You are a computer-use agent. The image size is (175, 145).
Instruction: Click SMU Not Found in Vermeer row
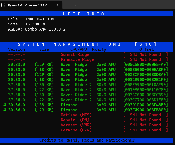coord(145,125)
